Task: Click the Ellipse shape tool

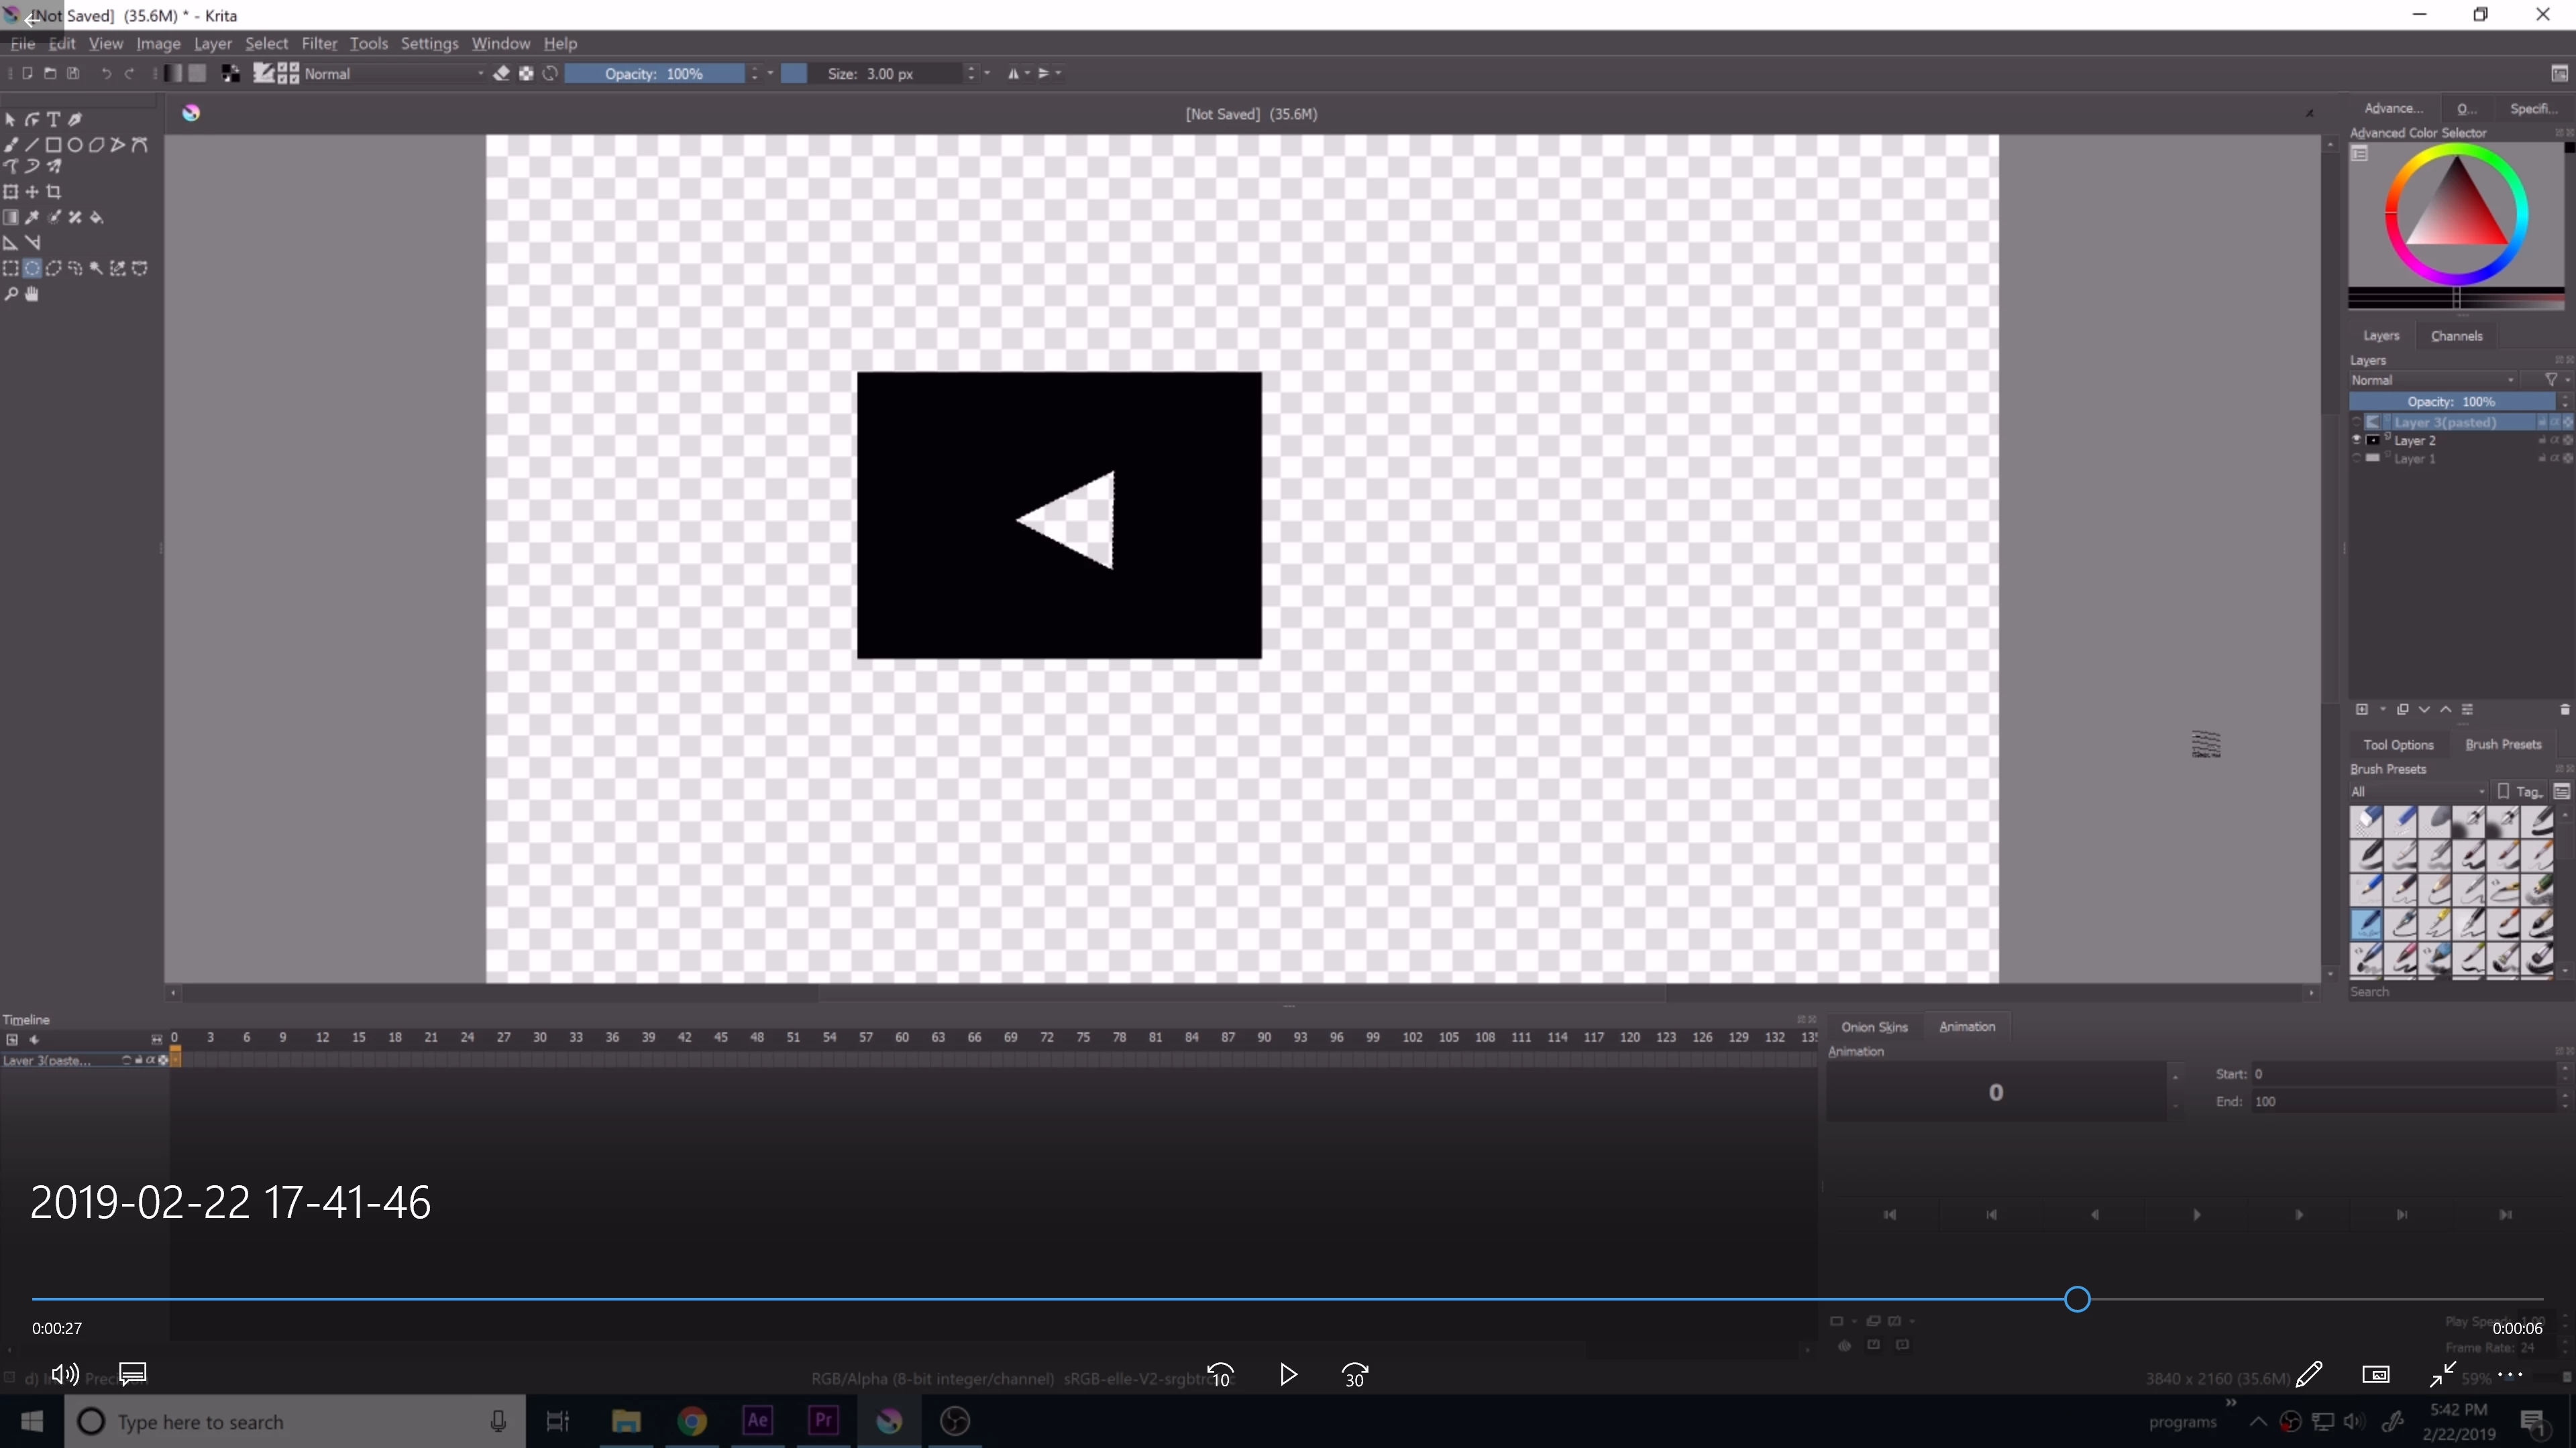Action: pos(75,145)
